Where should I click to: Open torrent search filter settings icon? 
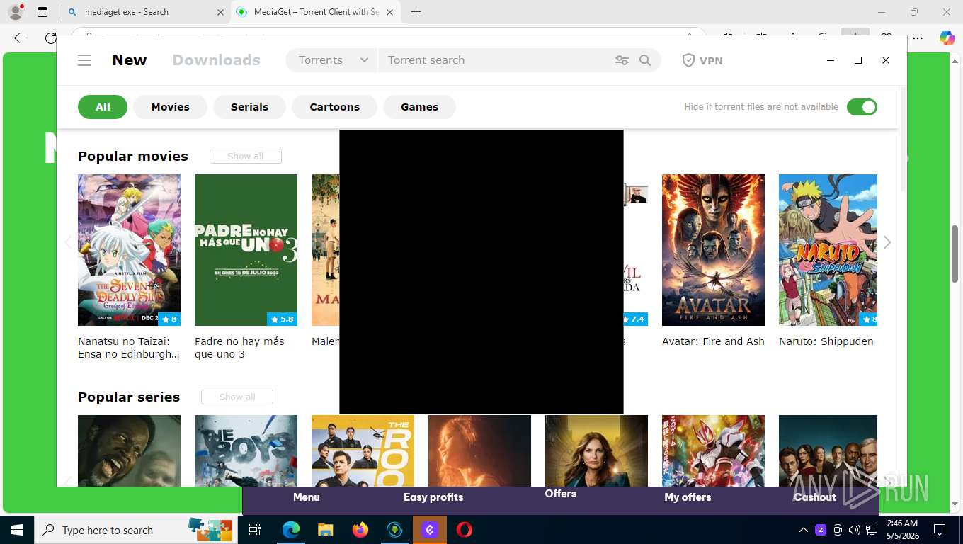click(x=622, y=60)
